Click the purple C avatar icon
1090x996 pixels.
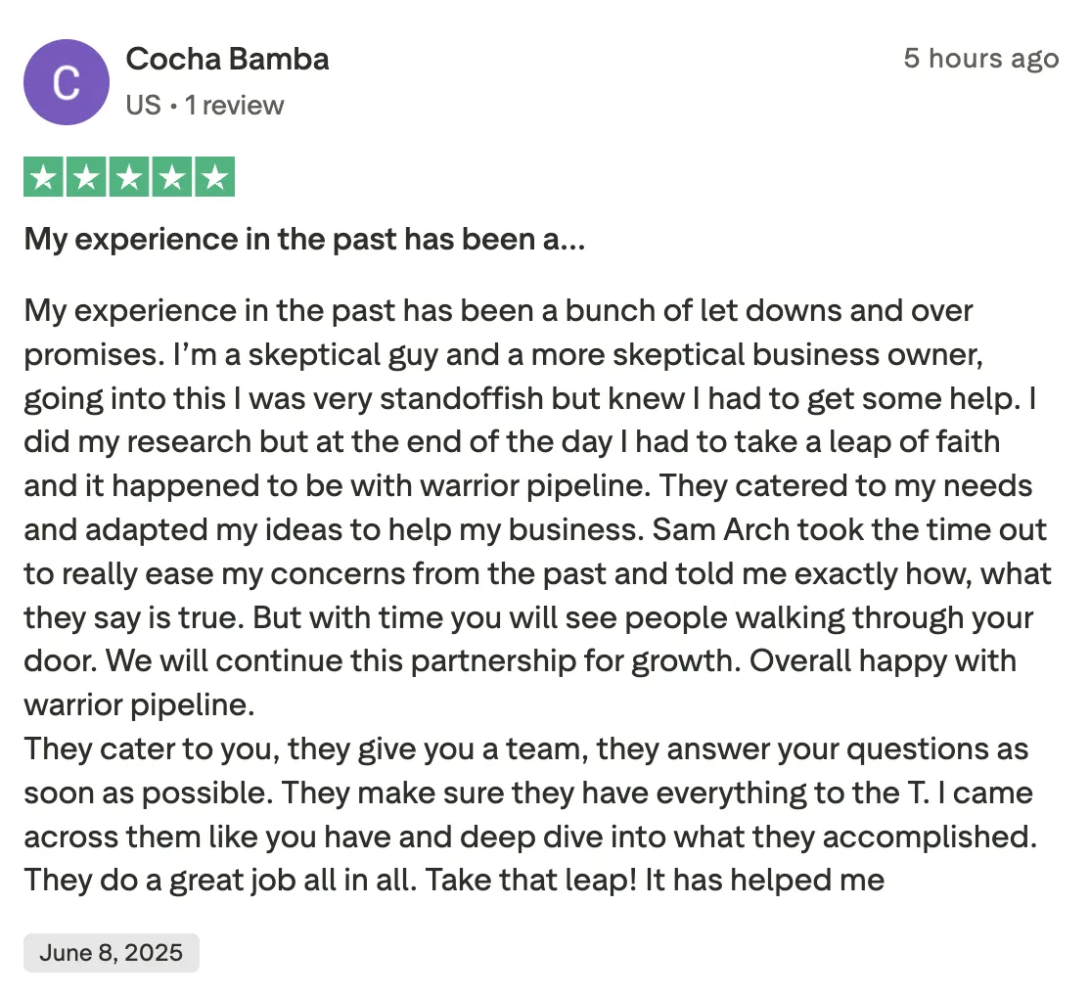click(x=66, y=82)
